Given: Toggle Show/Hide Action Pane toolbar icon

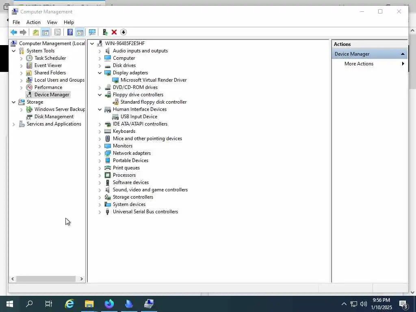Looking at the screenshot, I should point(80,32).
